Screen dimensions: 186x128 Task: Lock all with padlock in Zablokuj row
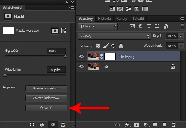click(x=121, y=46)
